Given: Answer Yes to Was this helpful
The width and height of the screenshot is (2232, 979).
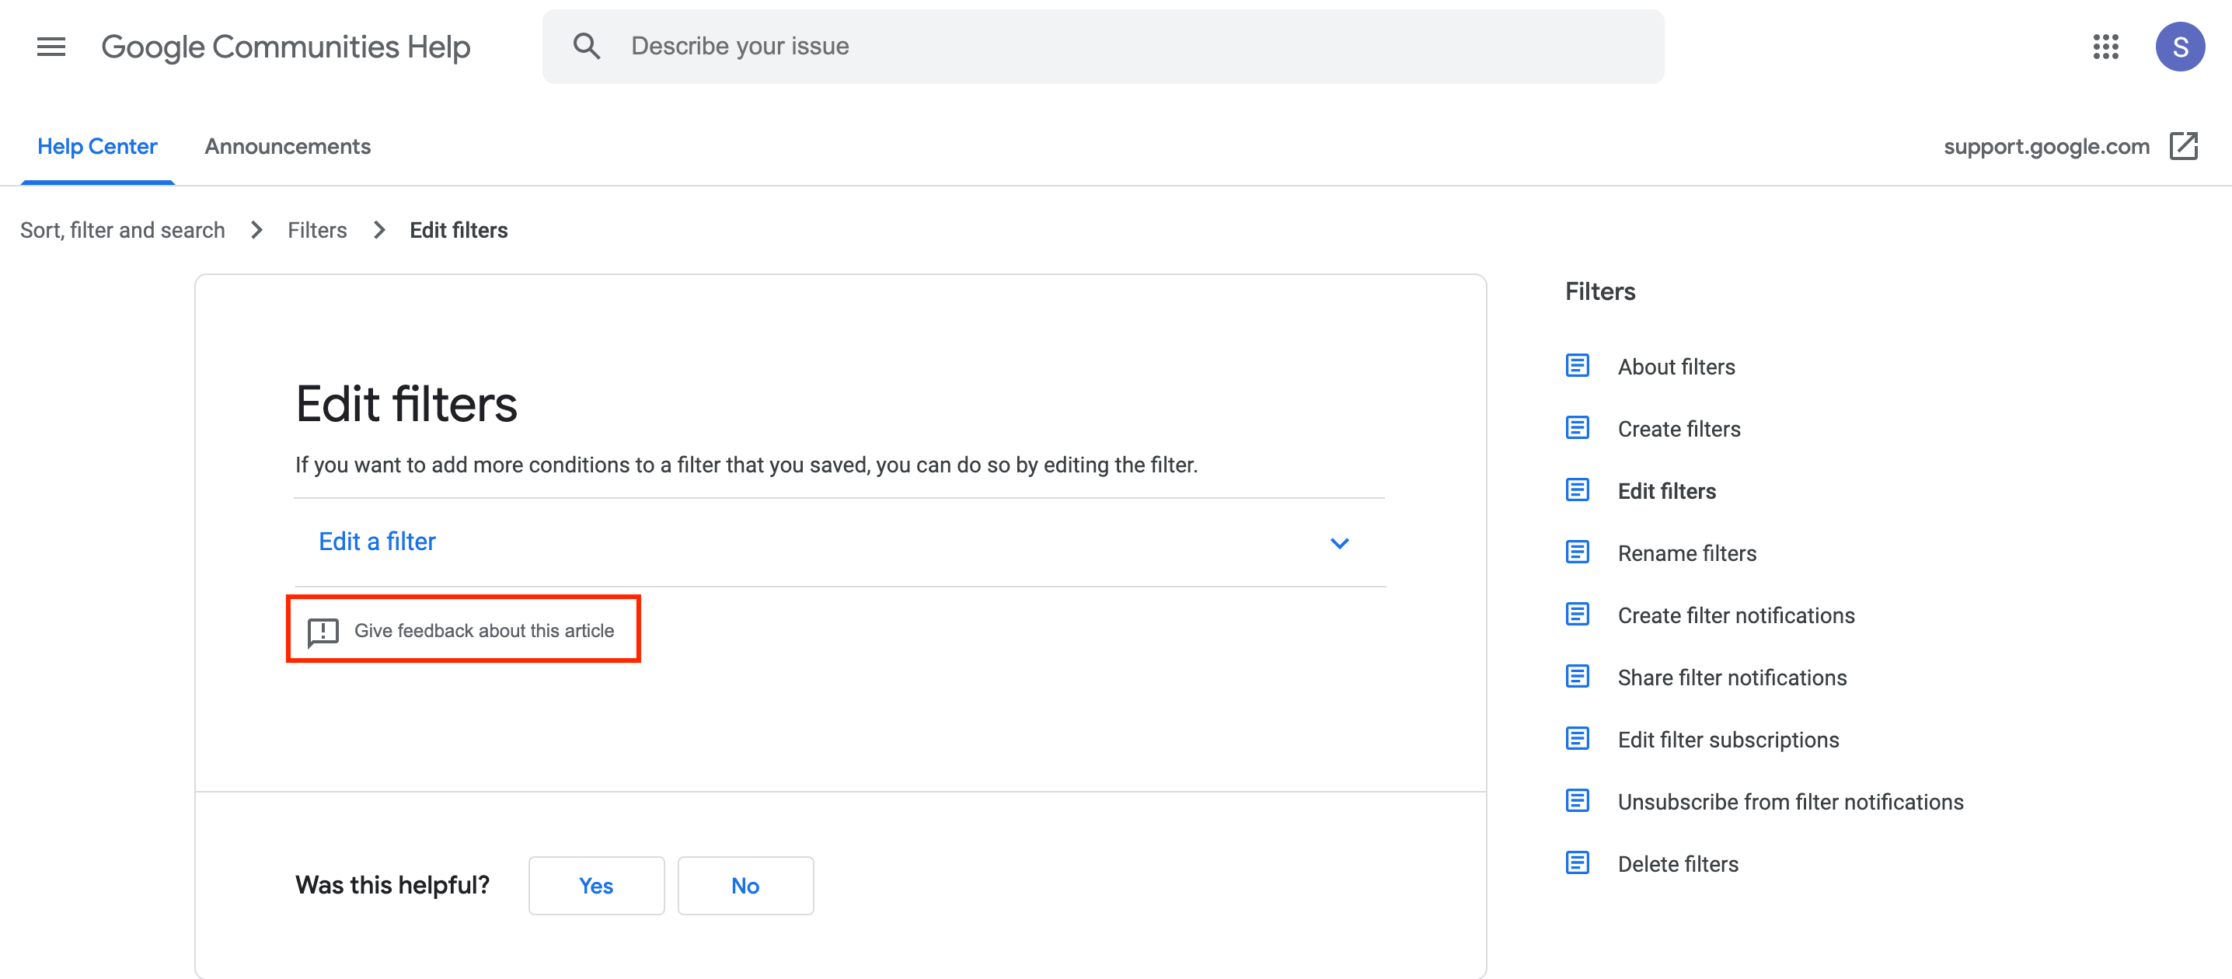Looking at the screenshot, I should [x=596, y=886].
